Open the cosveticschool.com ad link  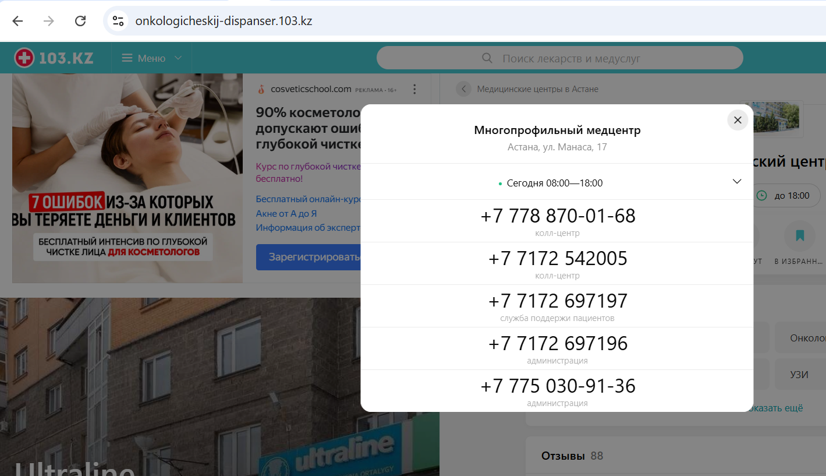[x=311, y=89]
